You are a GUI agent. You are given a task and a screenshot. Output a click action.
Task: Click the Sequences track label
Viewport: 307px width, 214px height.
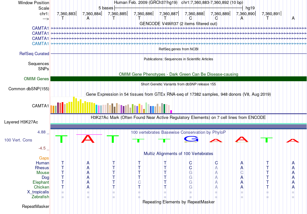(x=38, y=64)
